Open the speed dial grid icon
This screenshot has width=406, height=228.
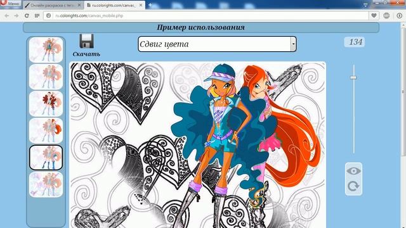pos(37,16)
